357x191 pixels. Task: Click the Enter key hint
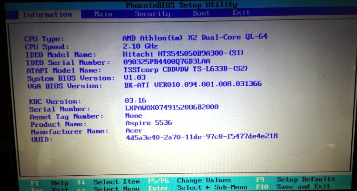[159, 188]
